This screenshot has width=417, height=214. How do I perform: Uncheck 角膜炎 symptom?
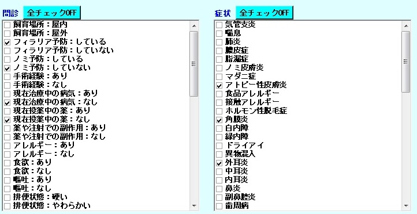point(219,120)
